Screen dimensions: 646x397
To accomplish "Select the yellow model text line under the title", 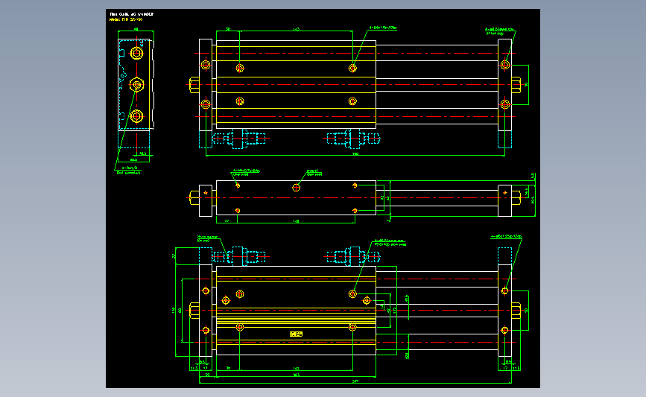I will (x=126, y=19).
